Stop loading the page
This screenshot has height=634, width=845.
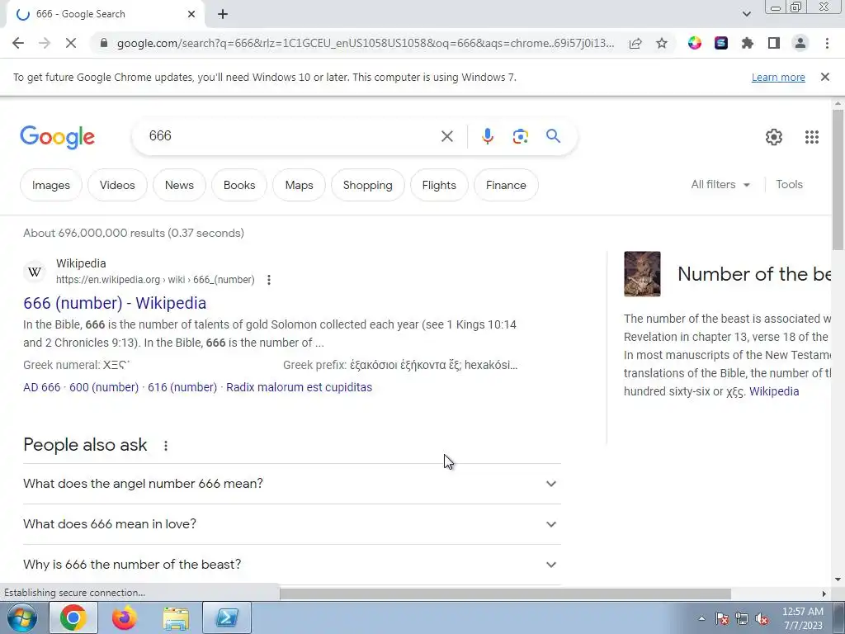tap(71, 43)
